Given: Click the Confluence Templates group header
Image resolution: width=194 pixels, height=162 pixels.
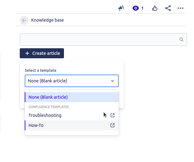Looking at the screenshot, I should [49, 107].
